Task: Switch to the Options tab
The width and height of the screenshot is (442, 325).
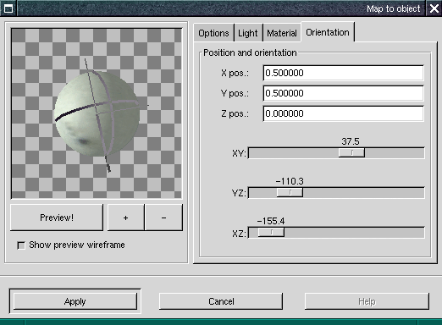Action: click(x=213, y=33)
